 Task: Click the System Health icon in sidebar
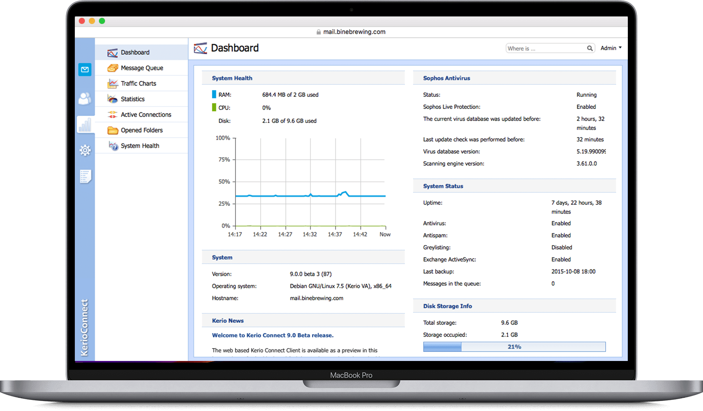pos(113,146)
